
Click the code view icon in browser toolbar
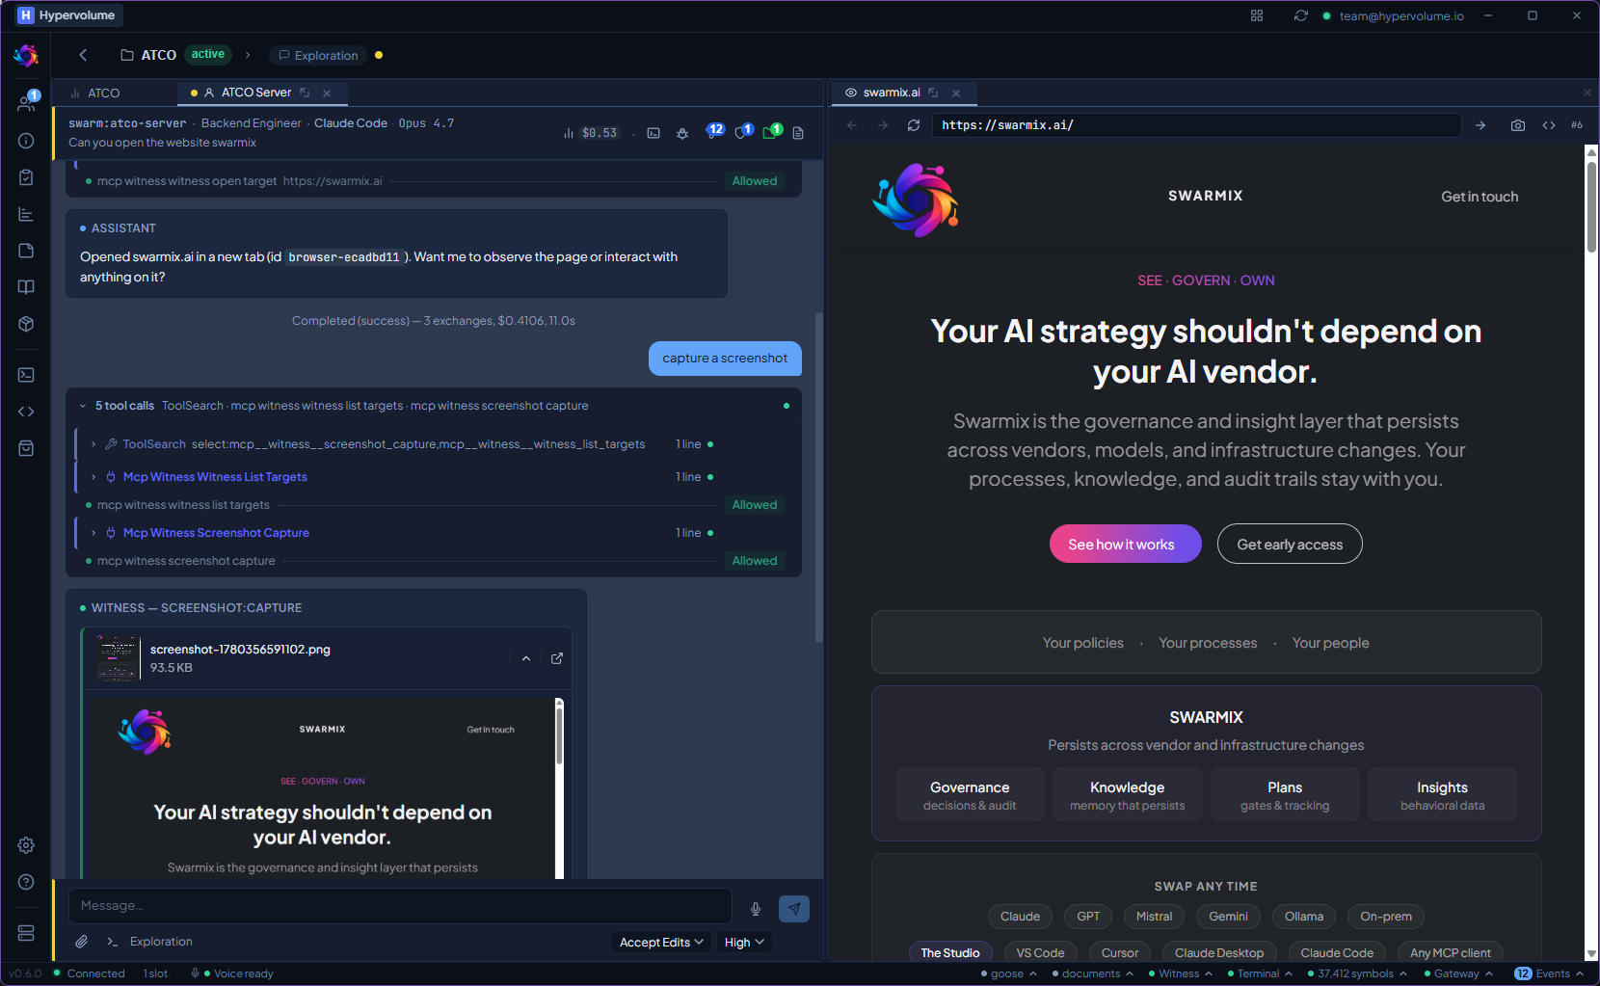tap(1549, 125)
